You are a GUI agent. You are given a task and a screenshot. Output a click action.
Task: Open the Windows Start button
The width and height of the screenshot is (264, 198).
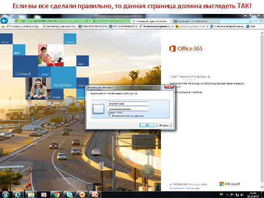coord(5,195)
